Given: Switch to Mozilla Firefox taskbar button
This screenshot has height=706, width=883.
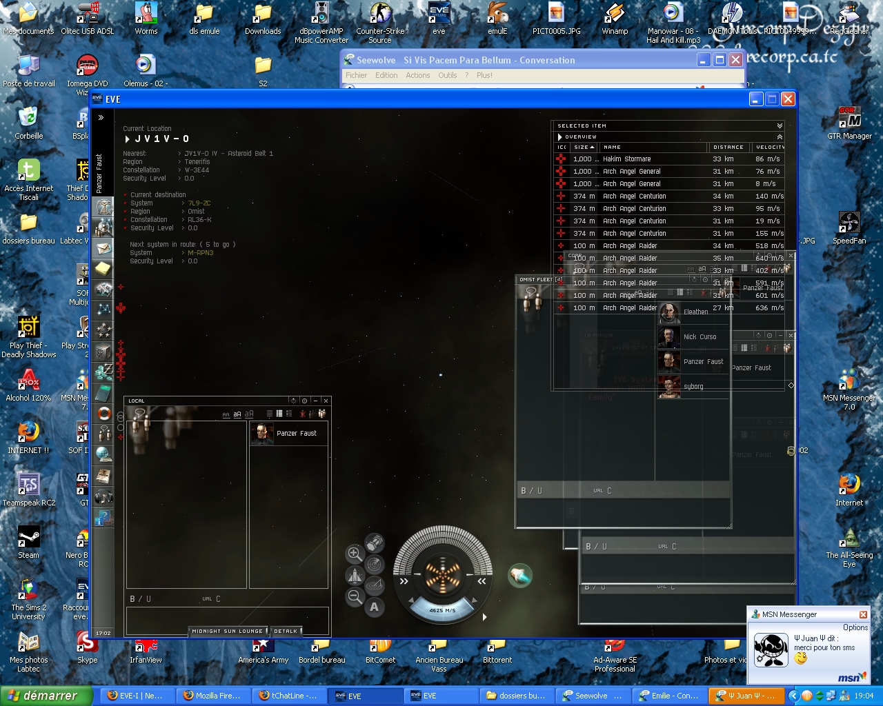Looking at the screenshot, I should click(212, 696).
